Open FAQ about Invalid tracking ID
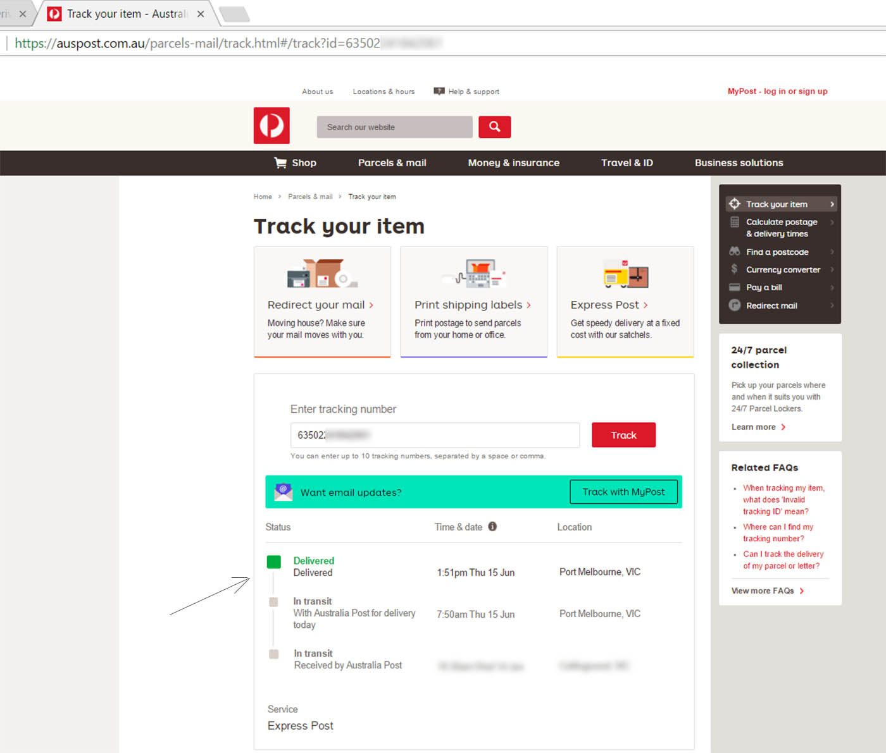Image resolution: width=886 pixels, height=753 pixels. tap(783, 499)
